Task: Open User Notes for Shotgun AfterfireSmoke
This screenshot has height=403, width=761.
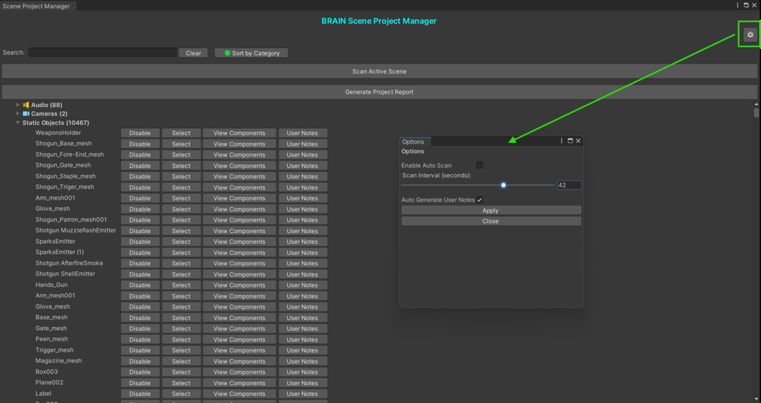Action: [x=302, y=264]
